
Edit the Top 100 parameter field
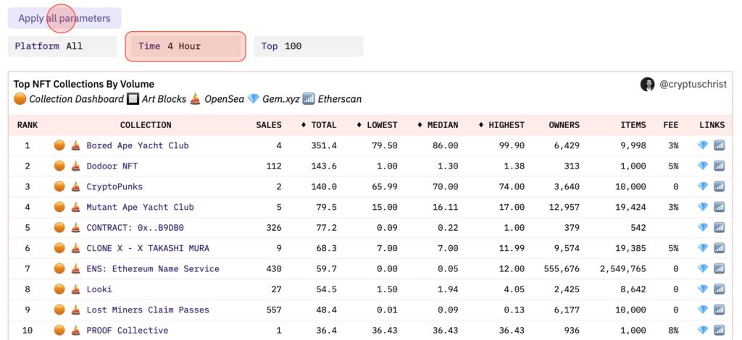coord(309,46)
